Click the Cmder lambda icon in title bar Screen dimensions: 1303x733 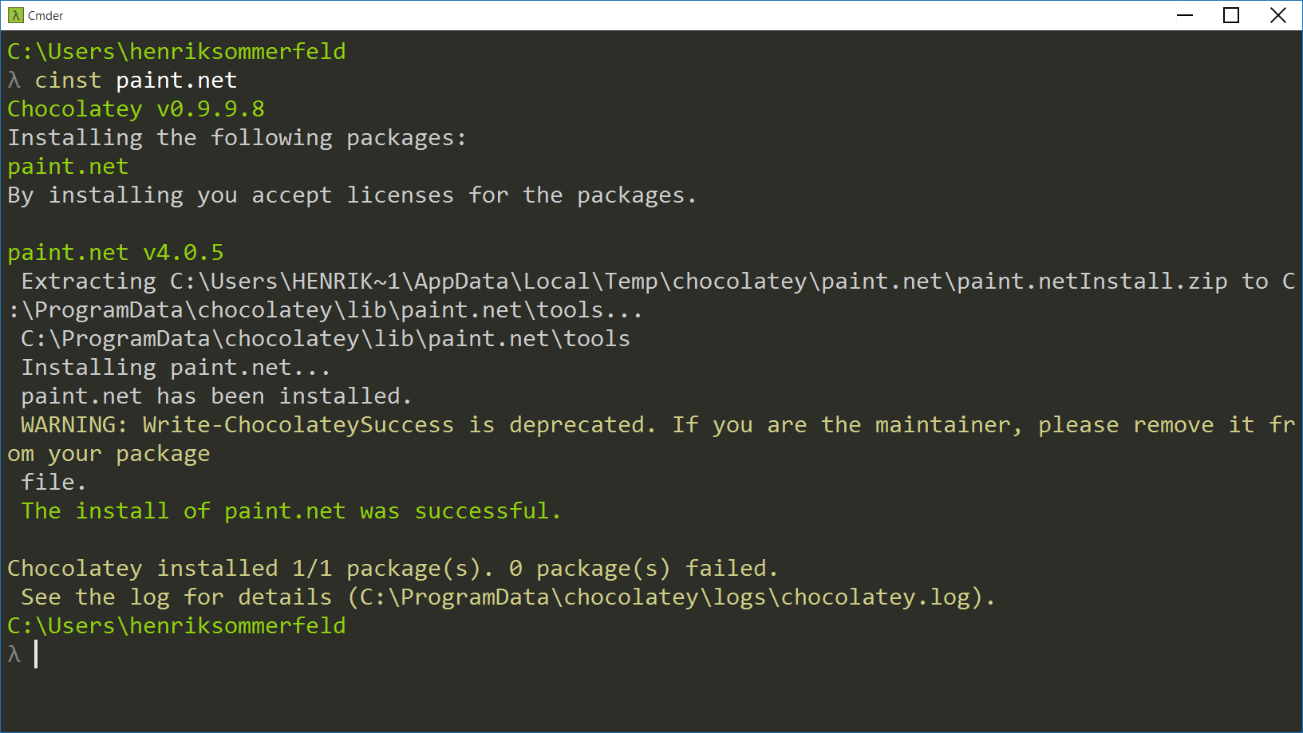16,15
